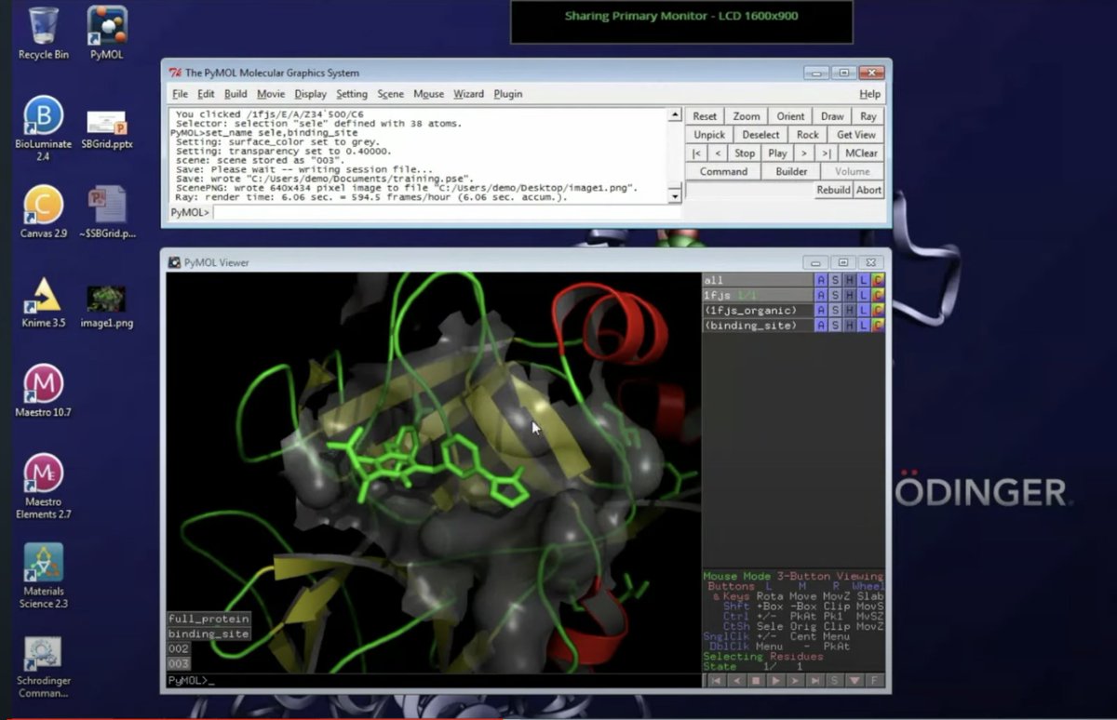Image resolution: width=1117 pixels, height=720 pixels.
Task: Recall scene 003 in the viewer
Action: [x=179, y=663]
